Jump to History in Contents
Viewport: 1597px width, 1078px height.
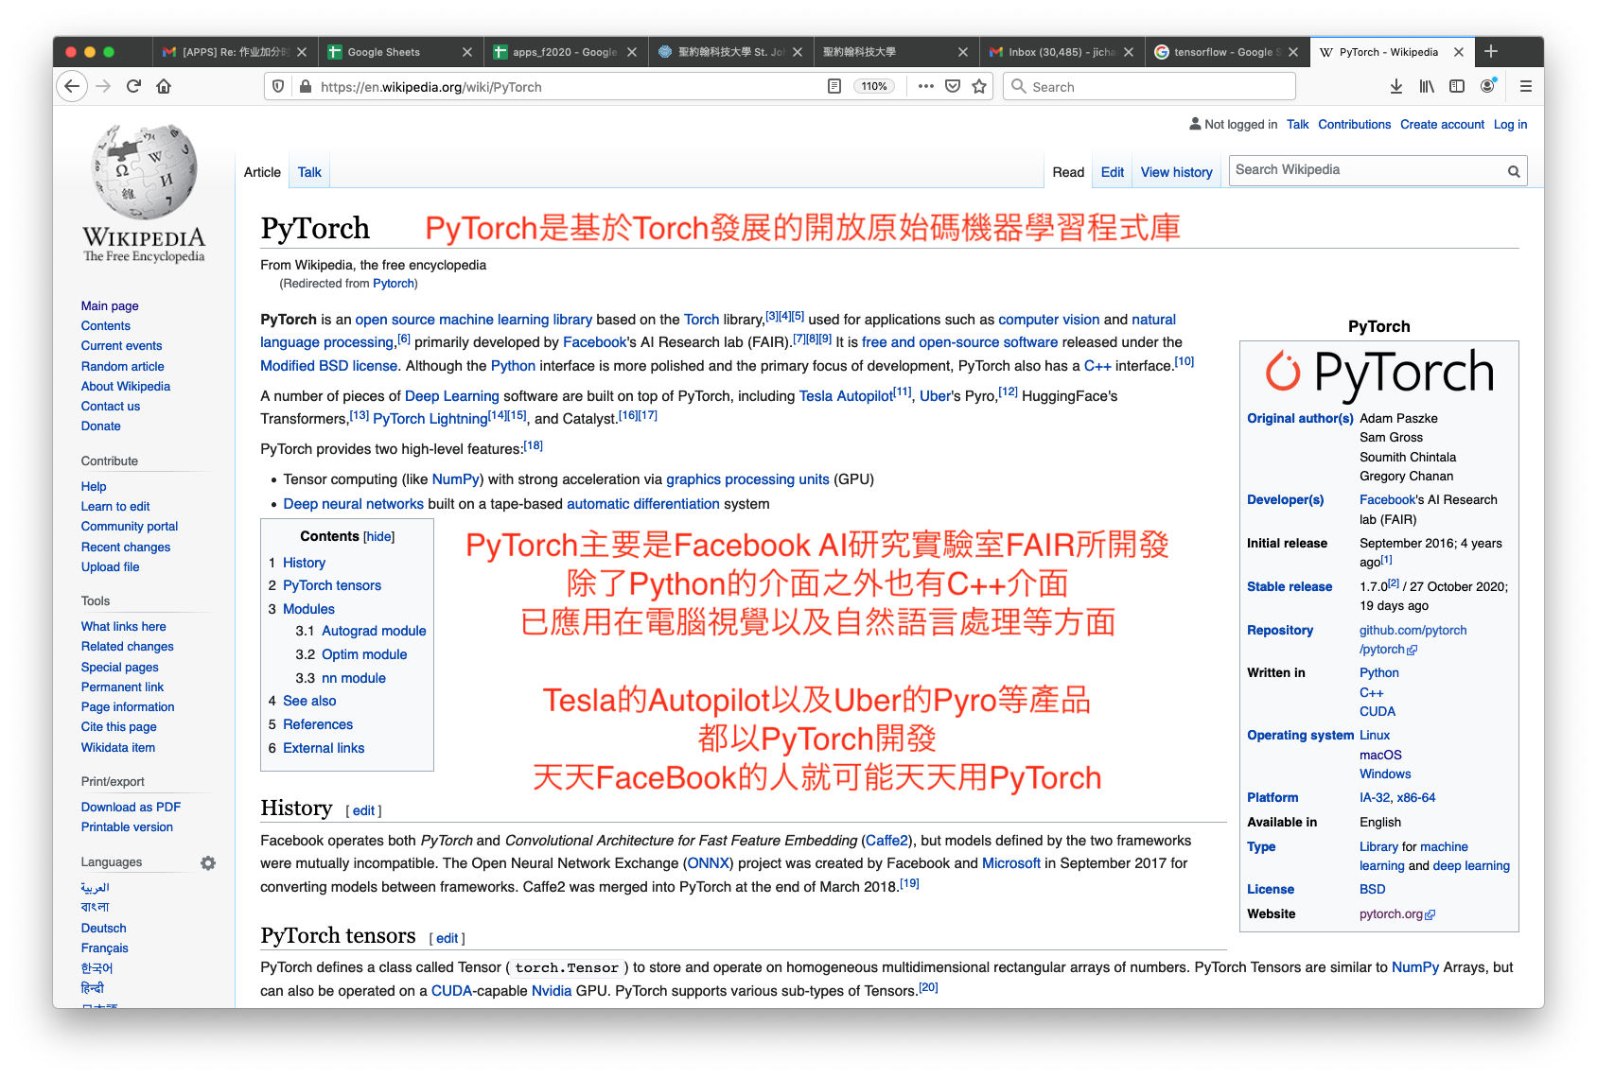tap(304, 563)
